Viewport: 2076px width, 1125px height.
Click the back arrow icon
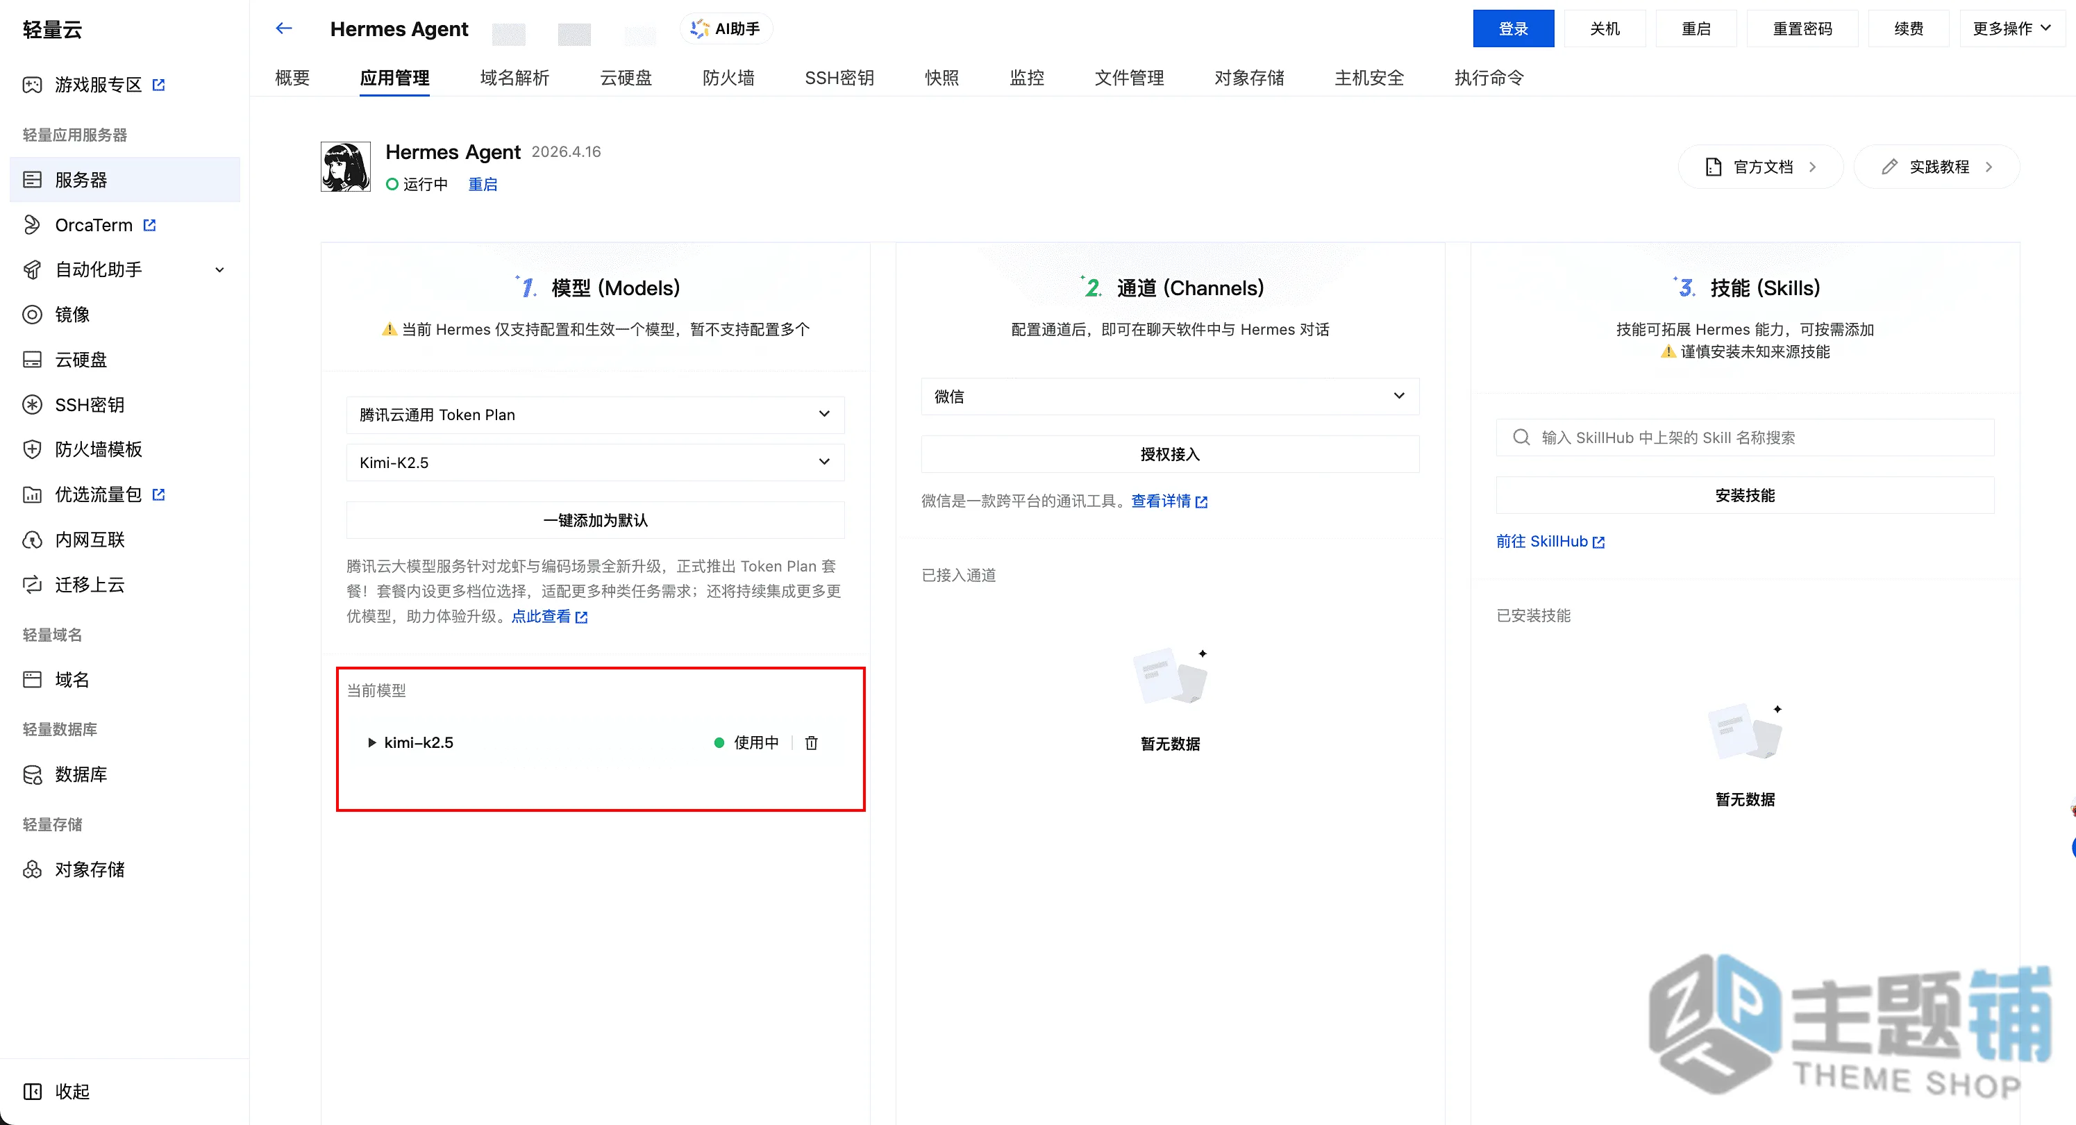tap(284, 28)
